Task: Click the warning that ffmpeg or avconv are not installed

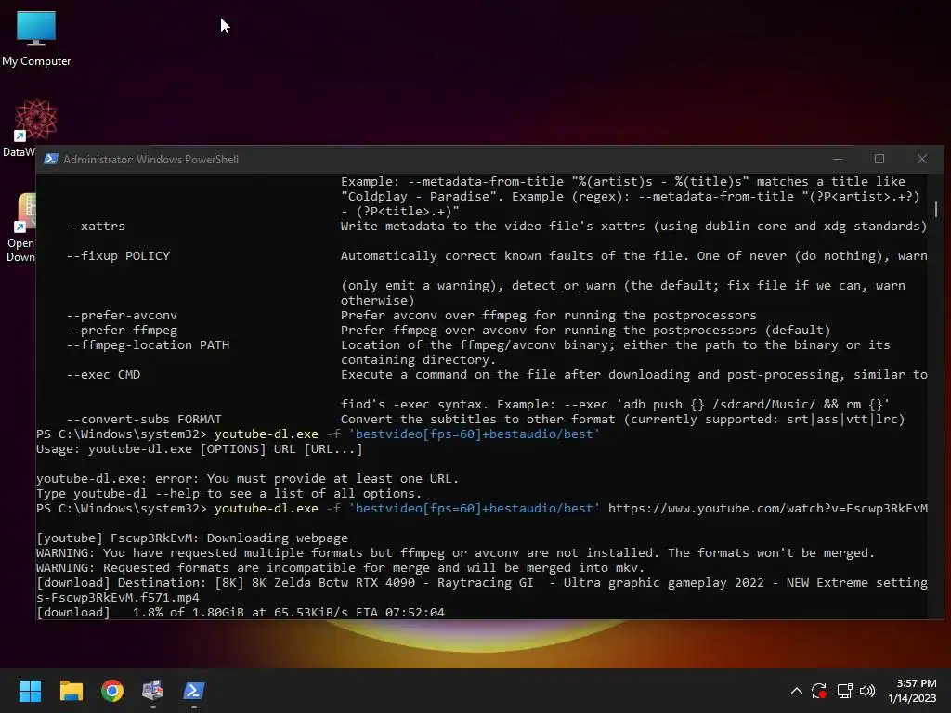Action: [455, 553]
